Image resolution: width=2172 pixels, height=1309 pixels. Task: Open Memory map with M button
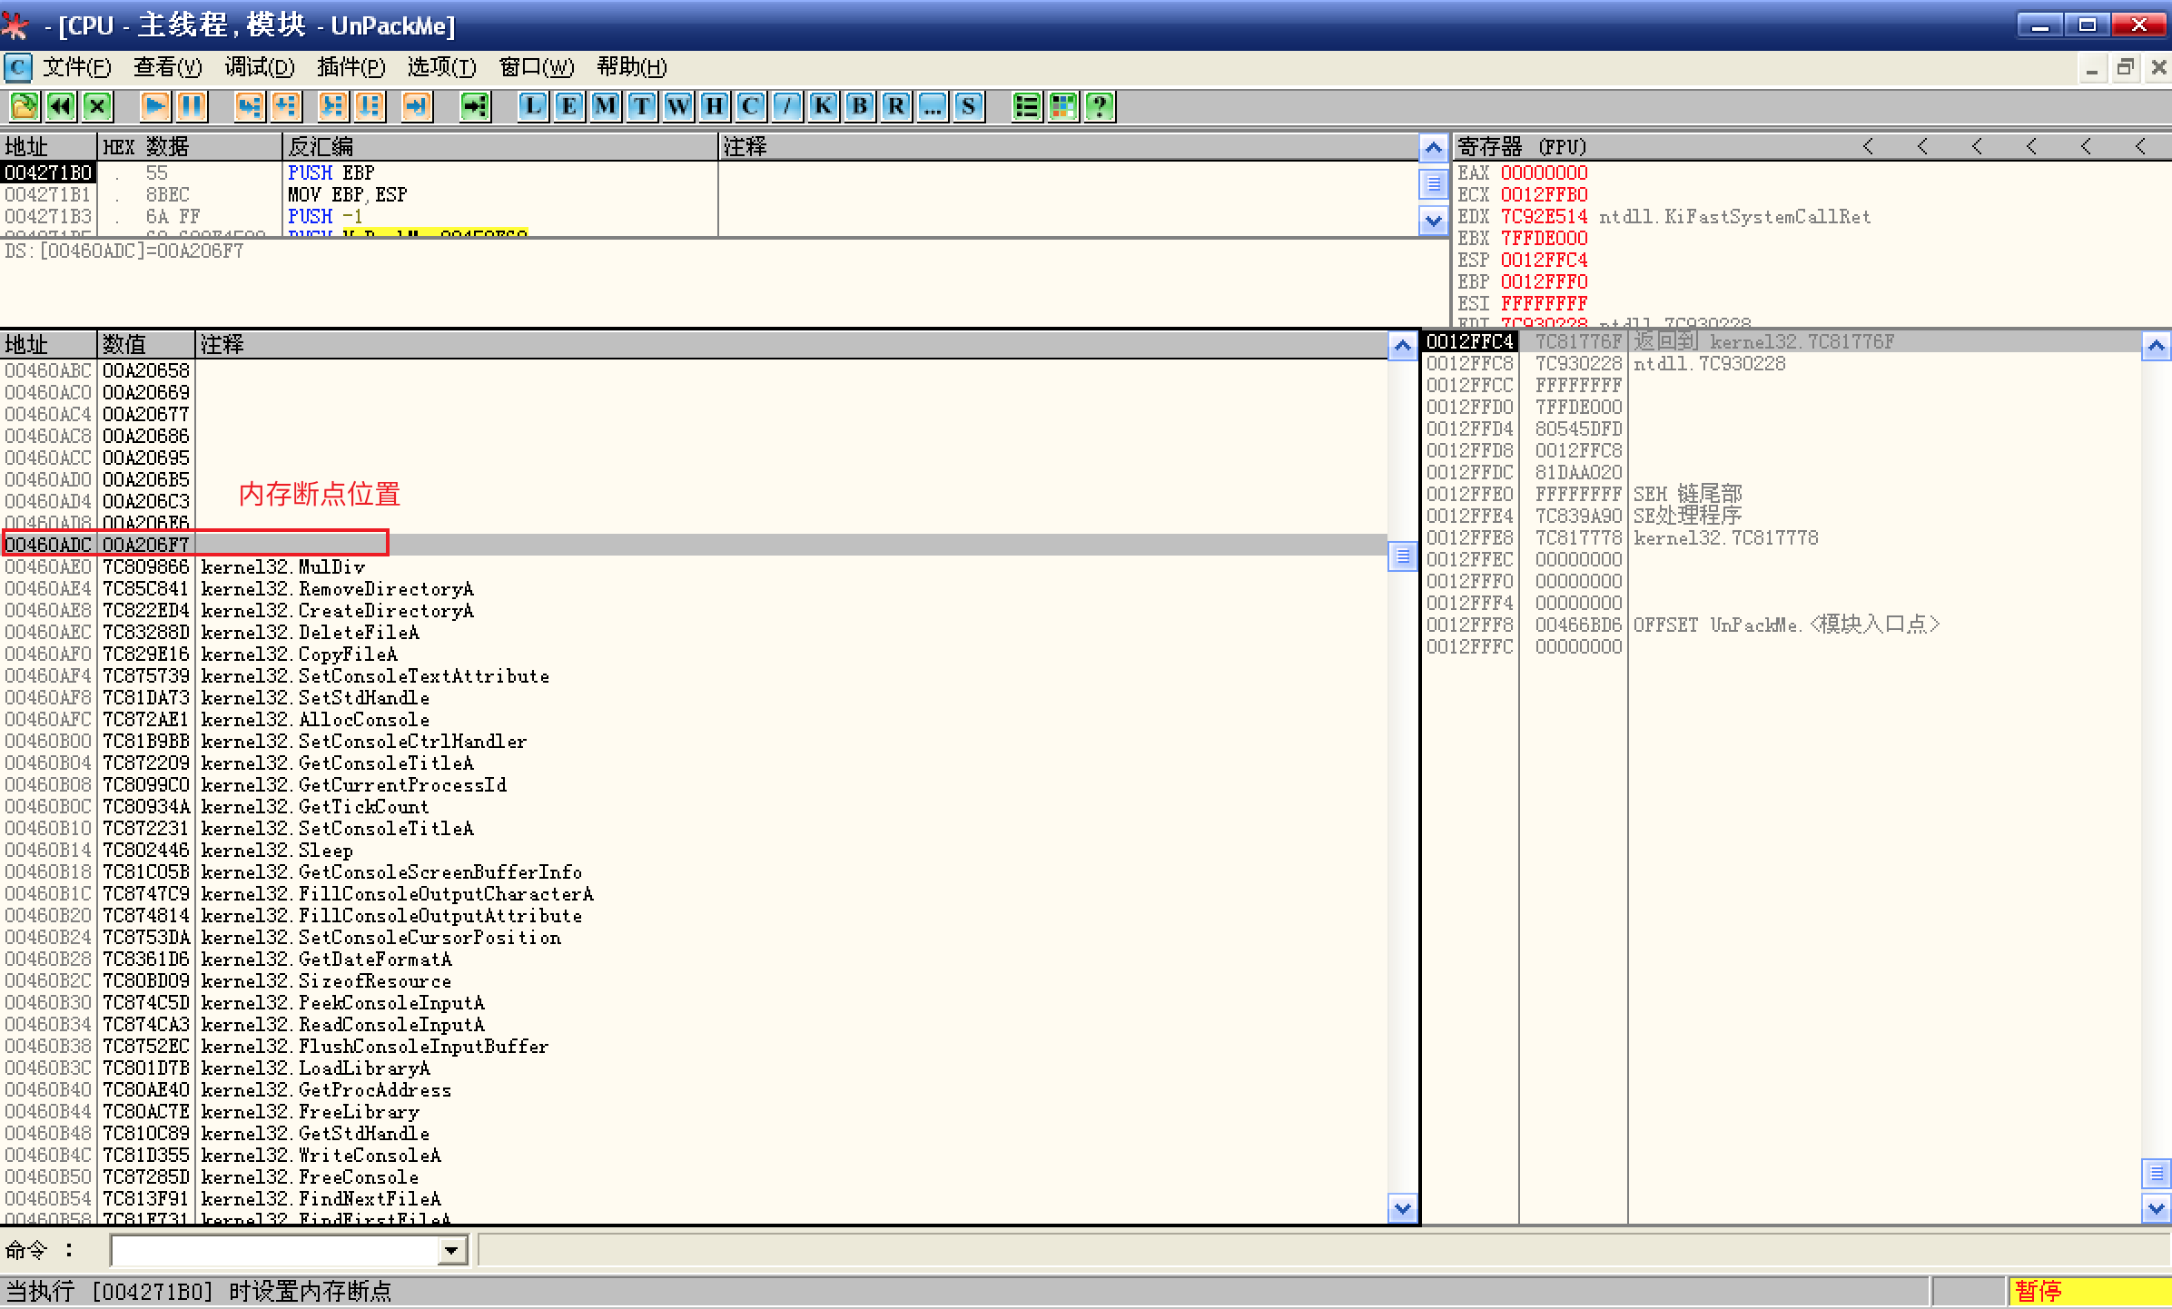click(606, 107)
